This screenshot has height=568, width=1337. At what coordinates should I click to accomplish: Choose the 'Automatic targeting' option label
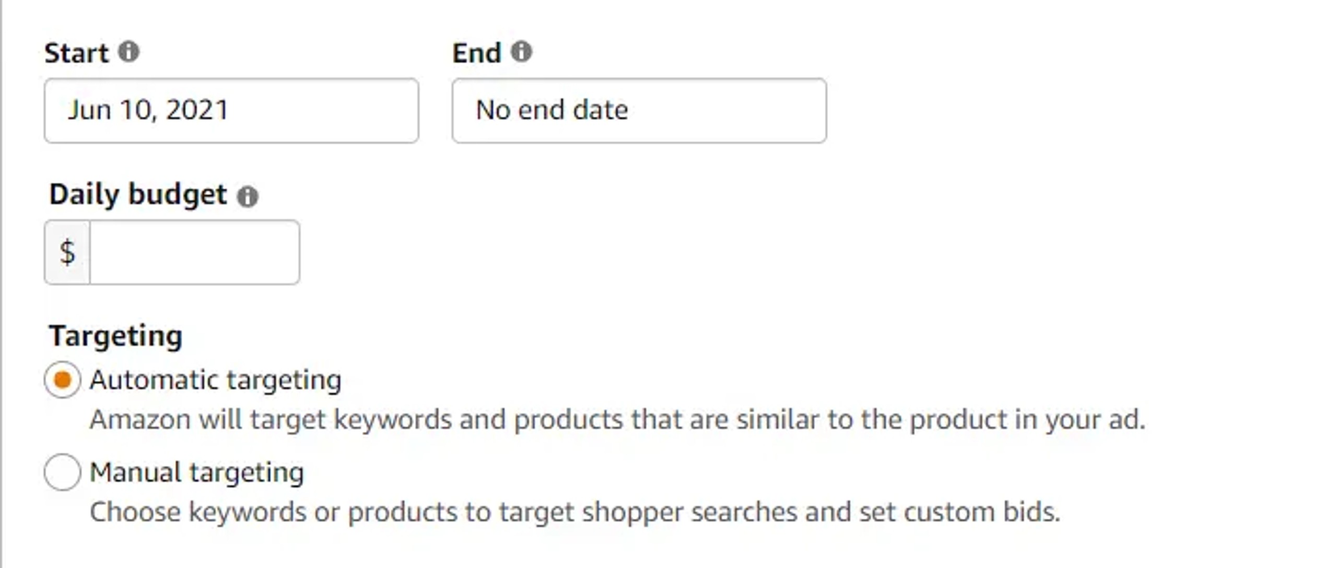pos(215,380)
